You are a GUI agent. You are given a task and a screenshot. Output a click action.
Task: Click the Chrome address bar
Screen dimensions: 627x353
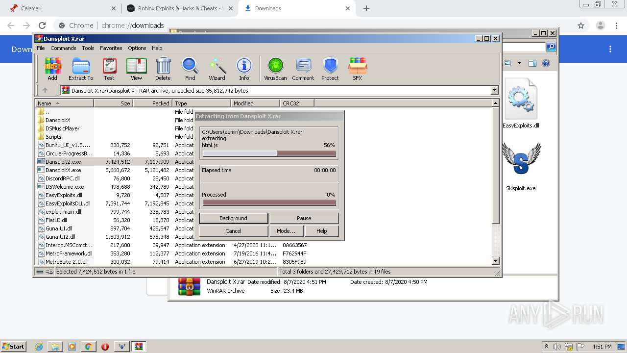(313, 25)
